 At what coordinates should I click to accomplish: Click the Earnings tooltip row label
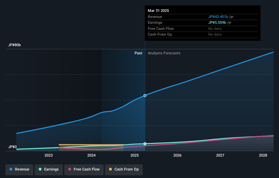[x=155, y=22]
